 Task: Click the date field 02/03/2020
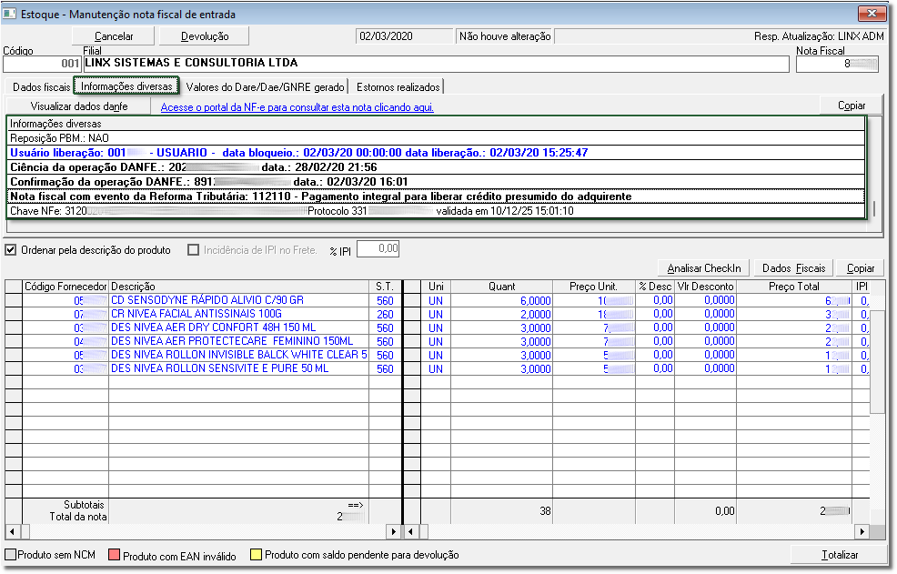[x=404, y=36]
